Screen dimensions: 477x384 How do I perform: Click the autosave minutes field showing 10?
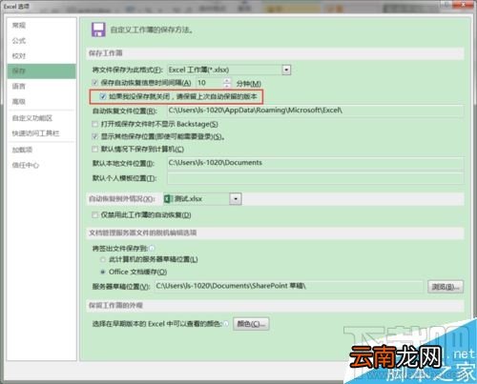click(210, 83)
